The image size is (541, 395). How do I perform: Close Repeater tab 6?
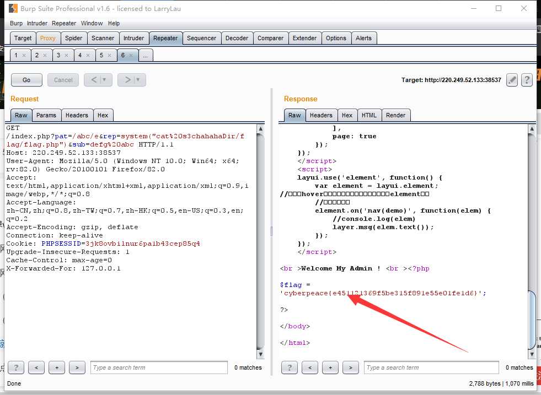pyautogui.click(x=131, y=55)
